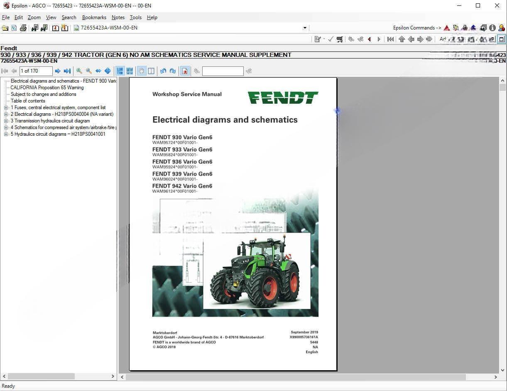Toggle single page view mode
Screen dimensions: 507x391
pos(120,71)
